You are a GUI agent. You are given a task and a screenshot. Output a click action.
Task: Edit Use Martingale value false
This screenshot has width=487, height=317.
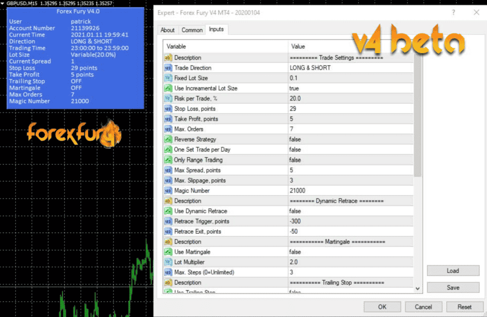(351, 252)
